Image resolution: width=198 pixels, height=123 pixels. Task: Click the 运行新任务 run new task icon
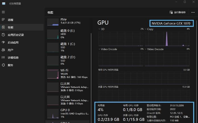pos(171,12)
